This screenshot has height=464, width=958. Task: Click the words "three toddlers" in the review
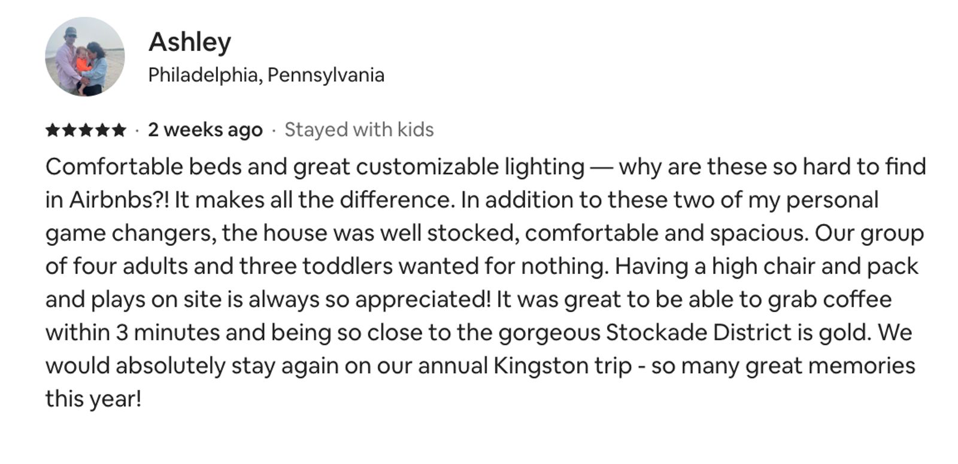pos(316,267)
